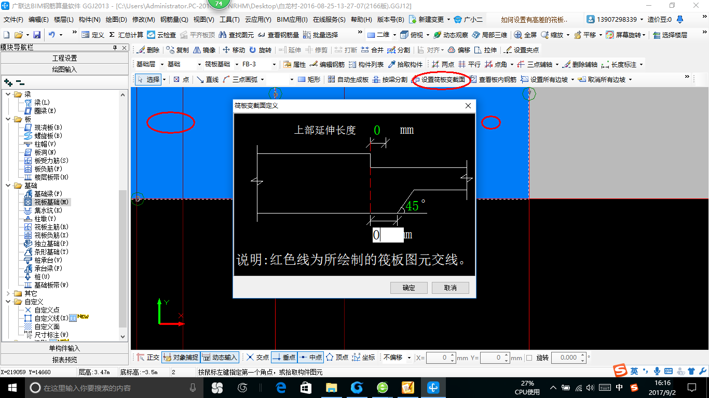Collapse the 板 tree node
The height and width of the screenshot is (398, 709).
click(8, 119)
